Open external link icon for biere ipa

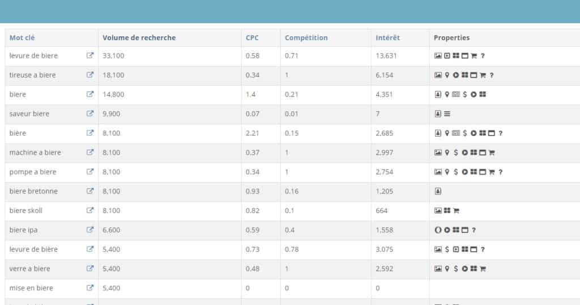90,230
